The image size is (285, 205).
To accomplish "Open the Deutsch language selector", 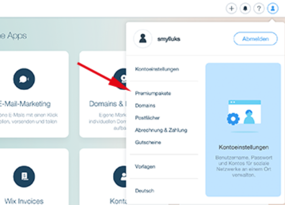I will tap(144, 191).
